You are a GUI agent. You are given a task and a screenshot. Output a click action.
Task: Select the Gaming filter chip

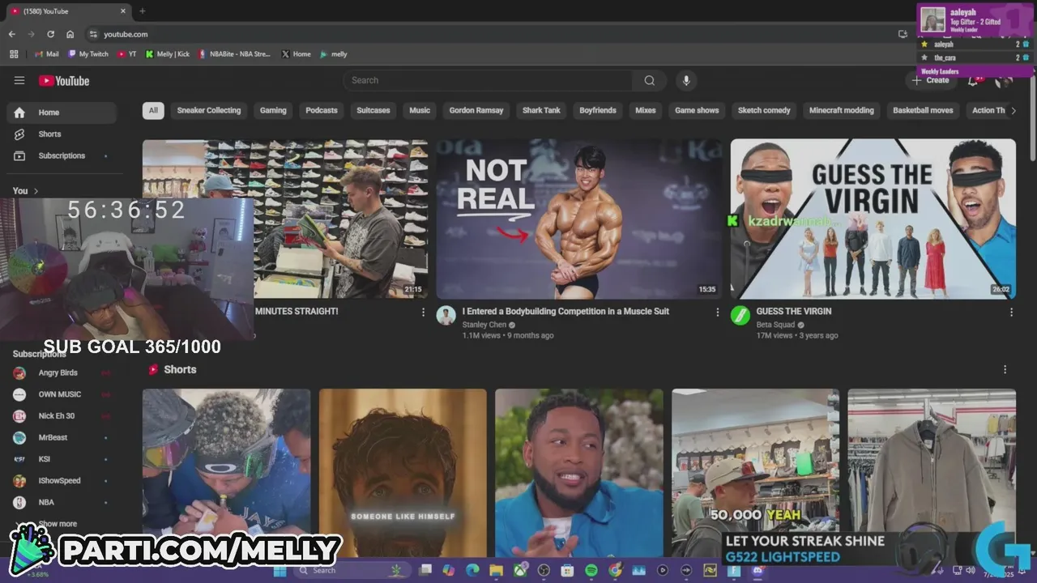(x=273, y=110)
